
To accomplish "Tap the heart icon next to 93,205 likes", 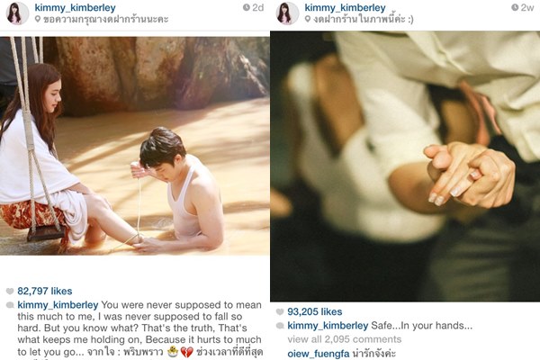I will (280, 311).
